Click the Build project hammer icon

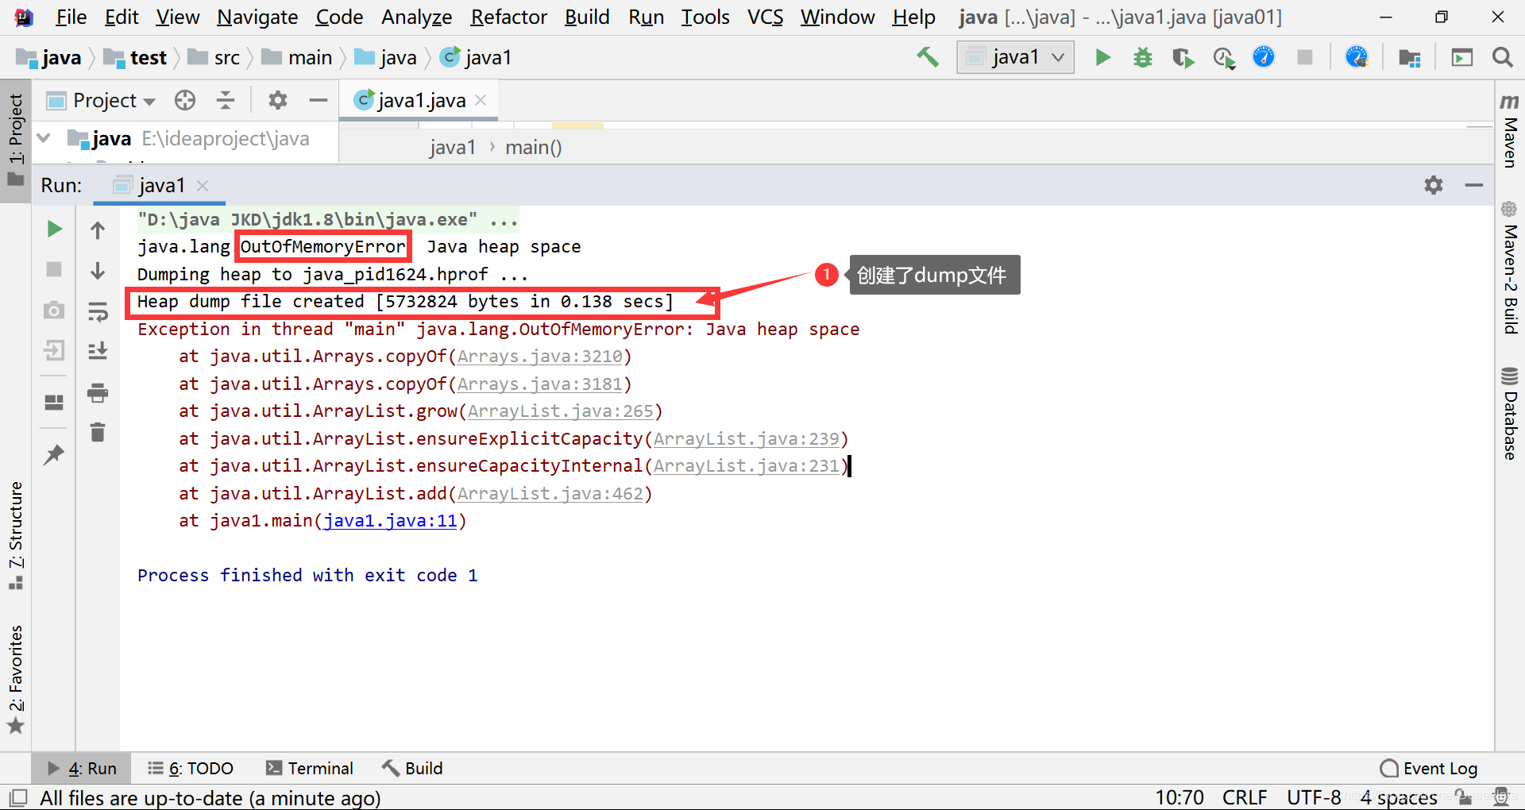(927, 57)
